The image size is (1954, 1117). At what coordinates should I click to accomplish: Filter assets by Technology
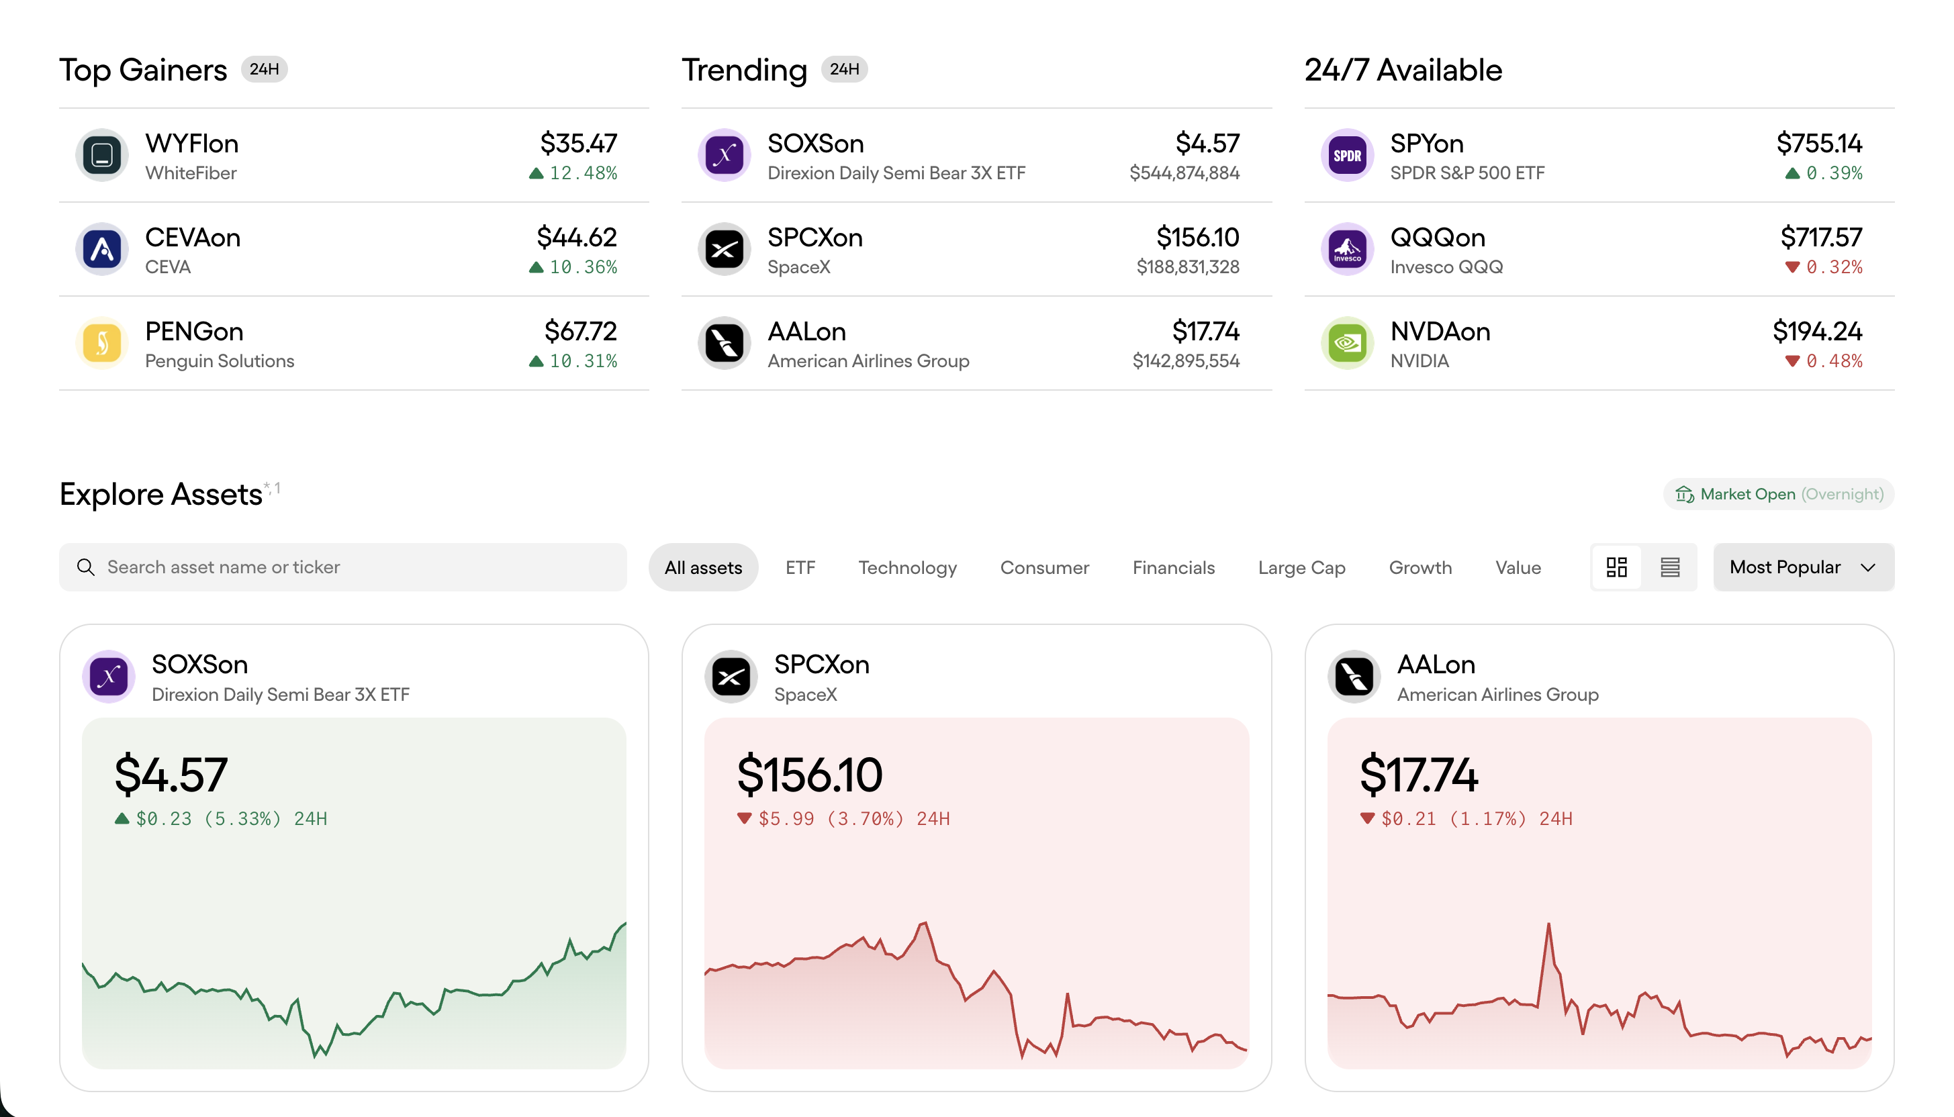tap(908, 567)
